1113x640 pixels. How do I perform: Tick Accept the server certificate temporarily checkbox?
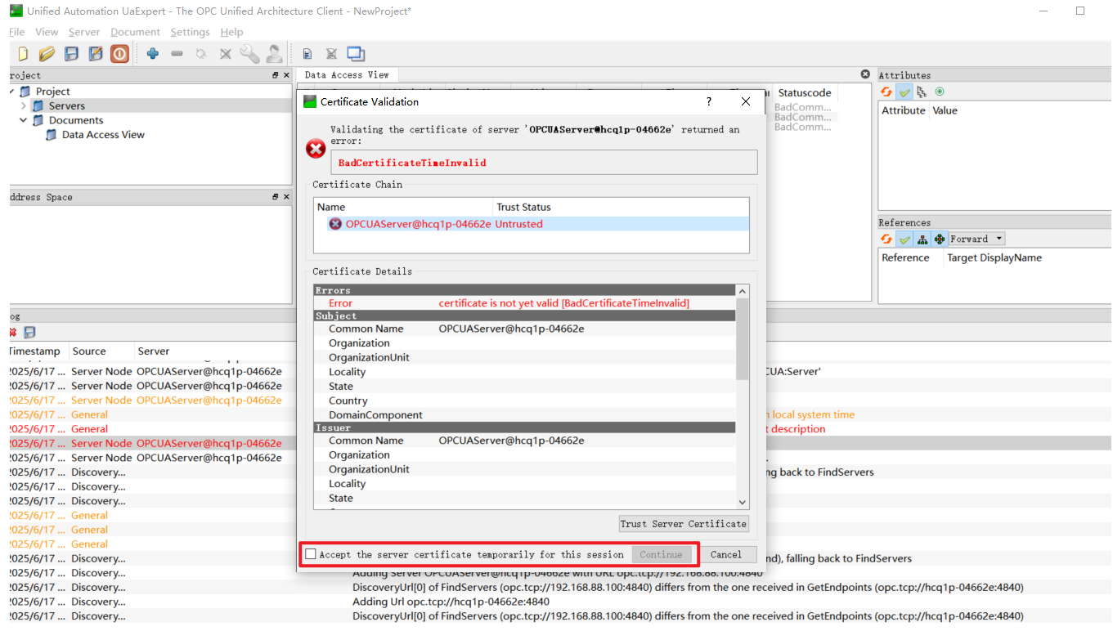point(311,554)
